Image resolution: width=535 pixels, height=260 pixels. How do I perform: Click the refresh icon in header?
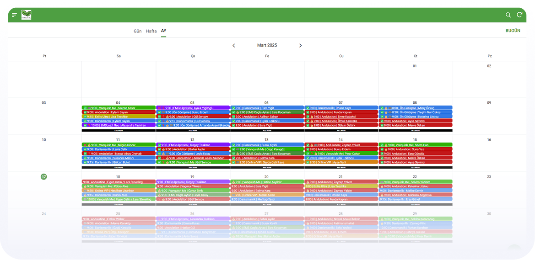pos(519,15)
